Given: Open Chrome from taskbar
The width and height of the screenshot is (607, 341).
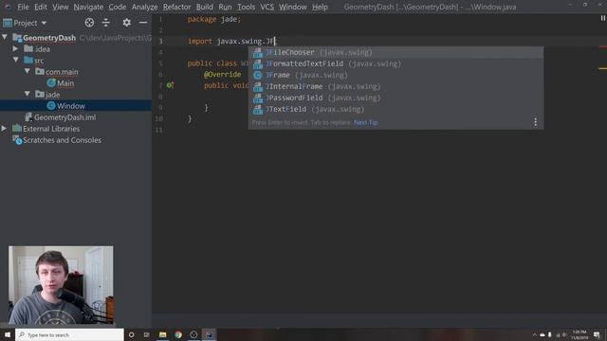Looking at the screenshot, I should click(x=178, y=334).
